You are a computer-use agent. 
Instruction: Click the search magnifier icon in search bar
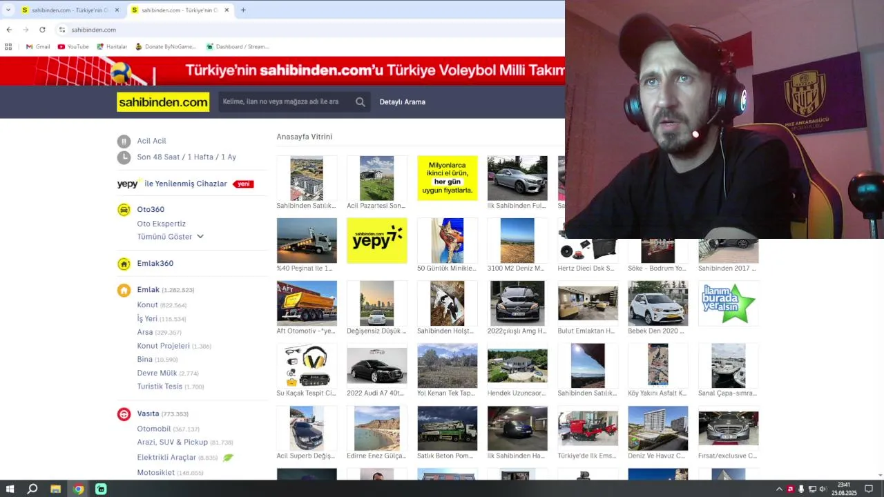coord(360,102)
